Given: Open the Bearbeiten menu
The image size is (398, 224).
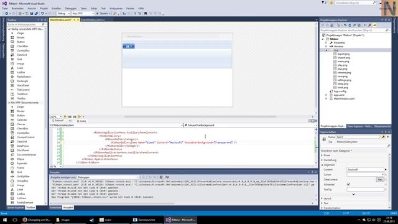Looking at the screenshot, I should pyautogui.click(x=17, y=8).
